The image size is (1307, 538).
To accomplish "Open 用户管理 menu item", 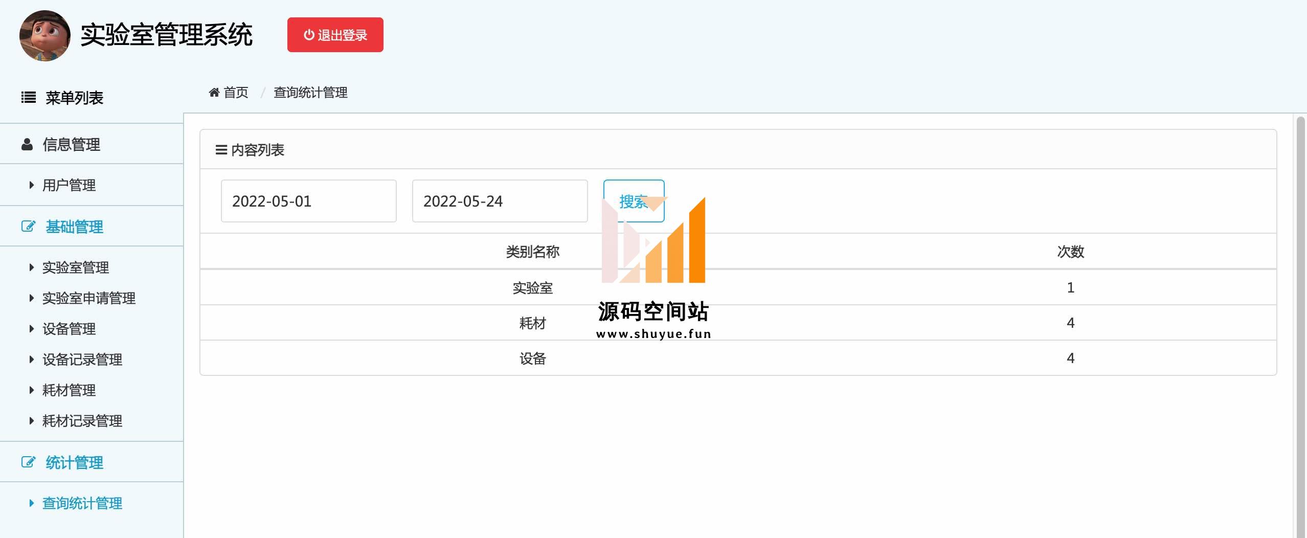I will tap(69, 185).
